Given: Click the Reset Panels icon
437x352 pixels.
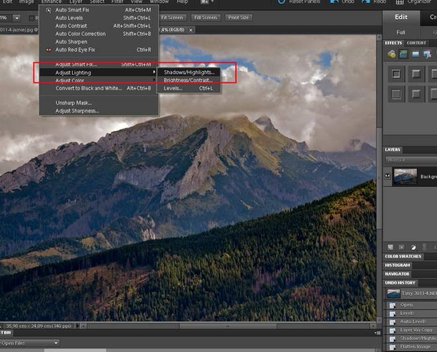Looking at the screenshot, I should point(282,2).
